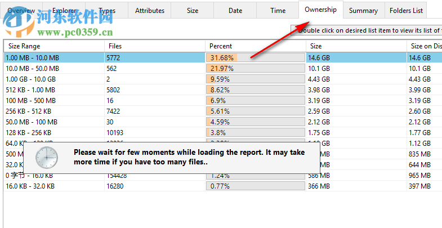Sort by Size column header

(356, 46)
